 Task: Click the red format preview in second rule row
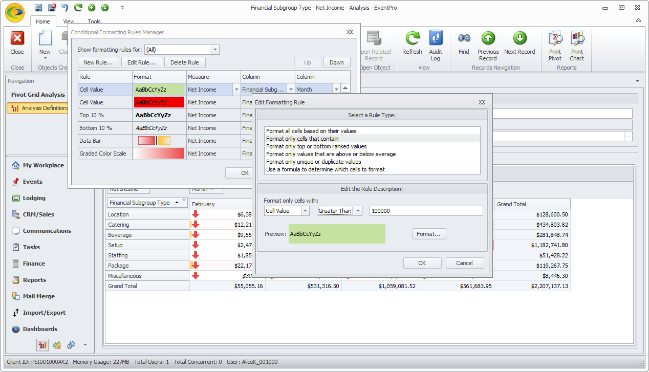tap(159, 102)
